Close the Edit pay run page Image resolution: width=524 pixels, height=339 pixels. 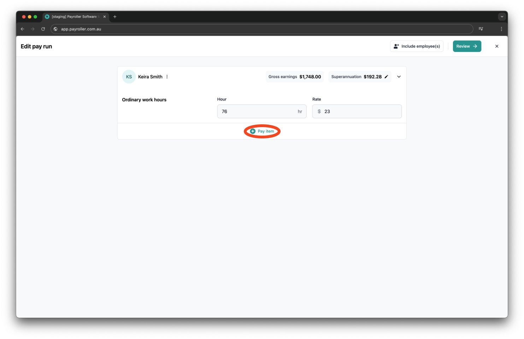click(x=497, y=46)
